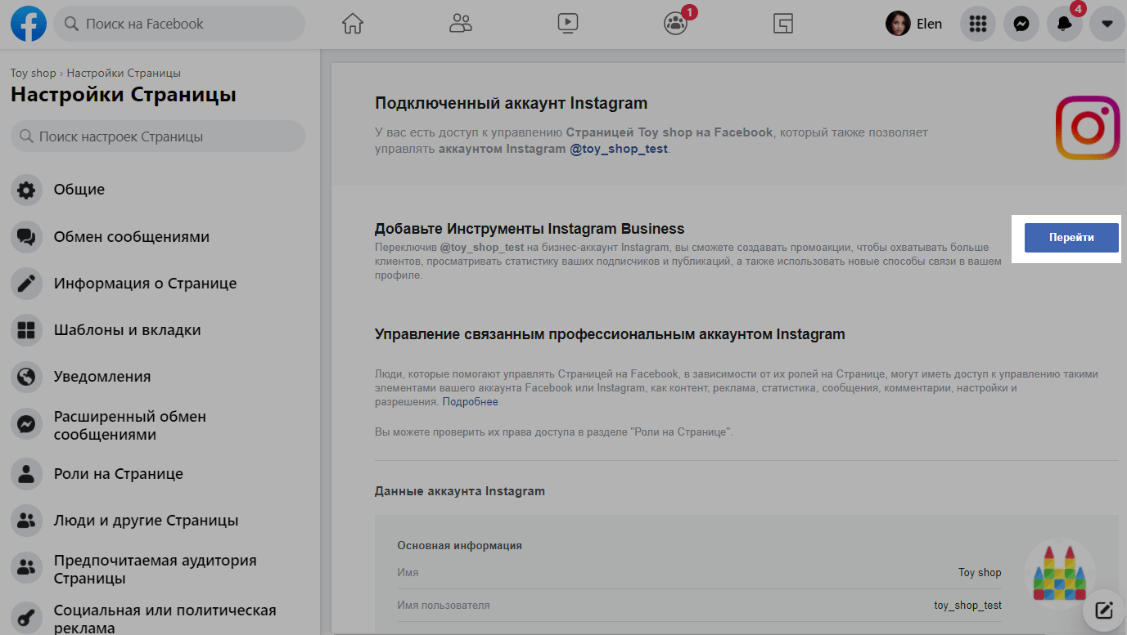This screenshot has height=635, width=1127.
Task: Click the Добавьте Инструменты Instagram Business heading
Action: tap(530, 229)
